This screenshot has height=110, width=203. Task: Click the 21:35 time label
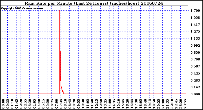tap(167, 104)
